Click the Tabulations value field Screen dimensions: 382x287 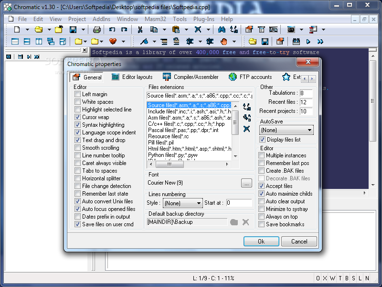pos(306,93)
